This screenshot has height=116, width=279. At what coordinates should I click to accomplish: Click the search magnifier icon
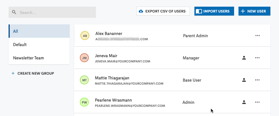(14, 12)
